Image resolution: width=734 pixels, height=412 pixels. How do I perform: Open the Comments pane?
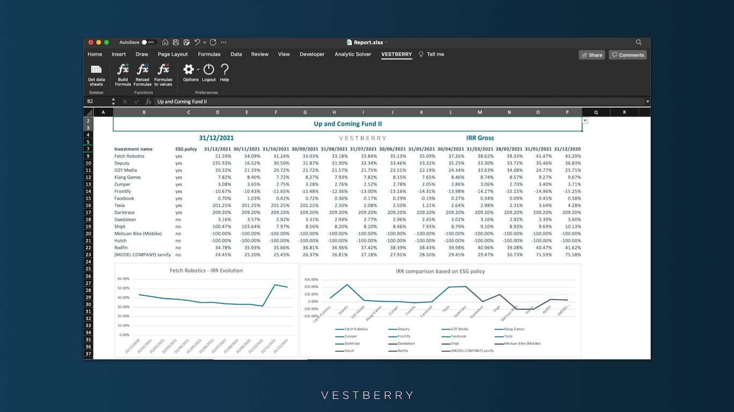[628, 55]
